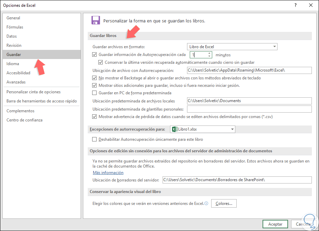
Task: Click Ubicación de archivo con Autorrecuperación label
Action: tap(133, 71)
